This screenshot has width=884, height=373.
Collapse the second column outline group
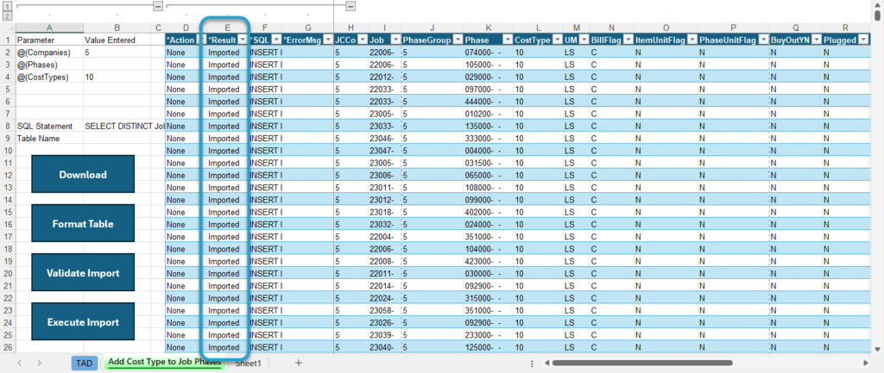point(350,6)
